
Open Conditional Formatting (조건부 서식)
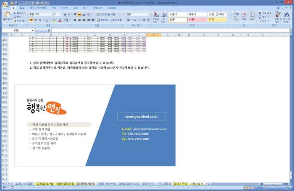tap(156, 17)
